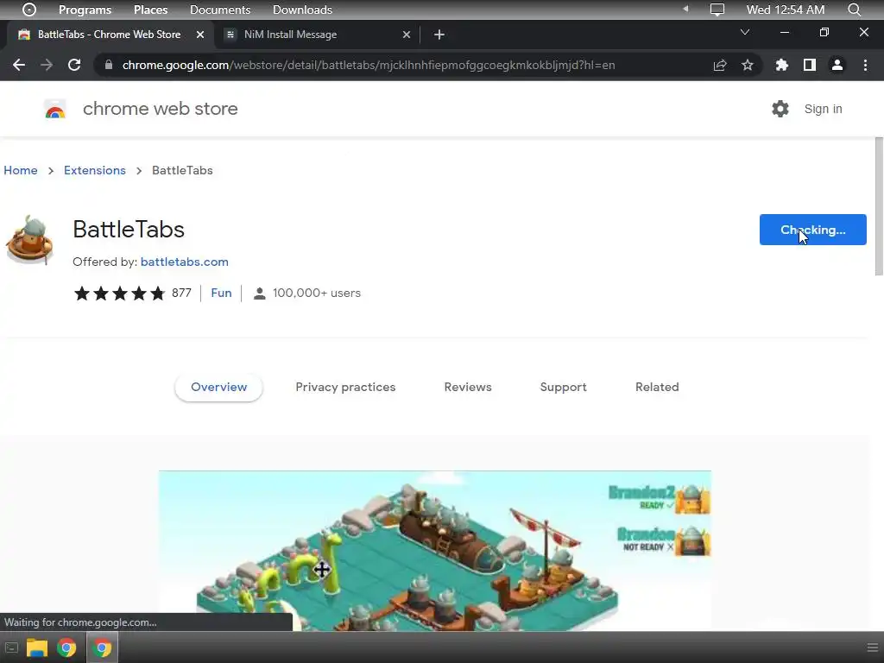The image size is (884, 663).
Task: Click the Home breadcrumb link
Action: [x=21, y=170]
